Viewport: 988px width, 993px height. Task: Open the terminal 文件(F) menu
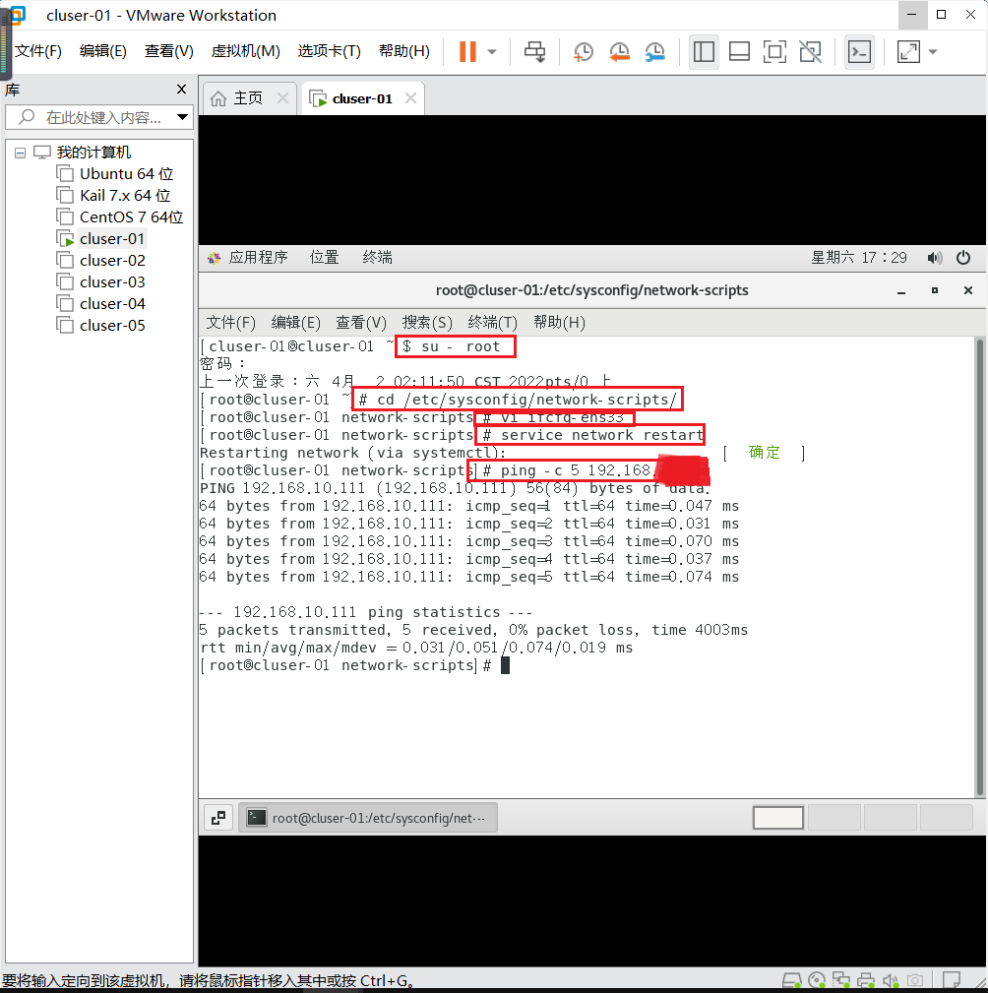231,323
